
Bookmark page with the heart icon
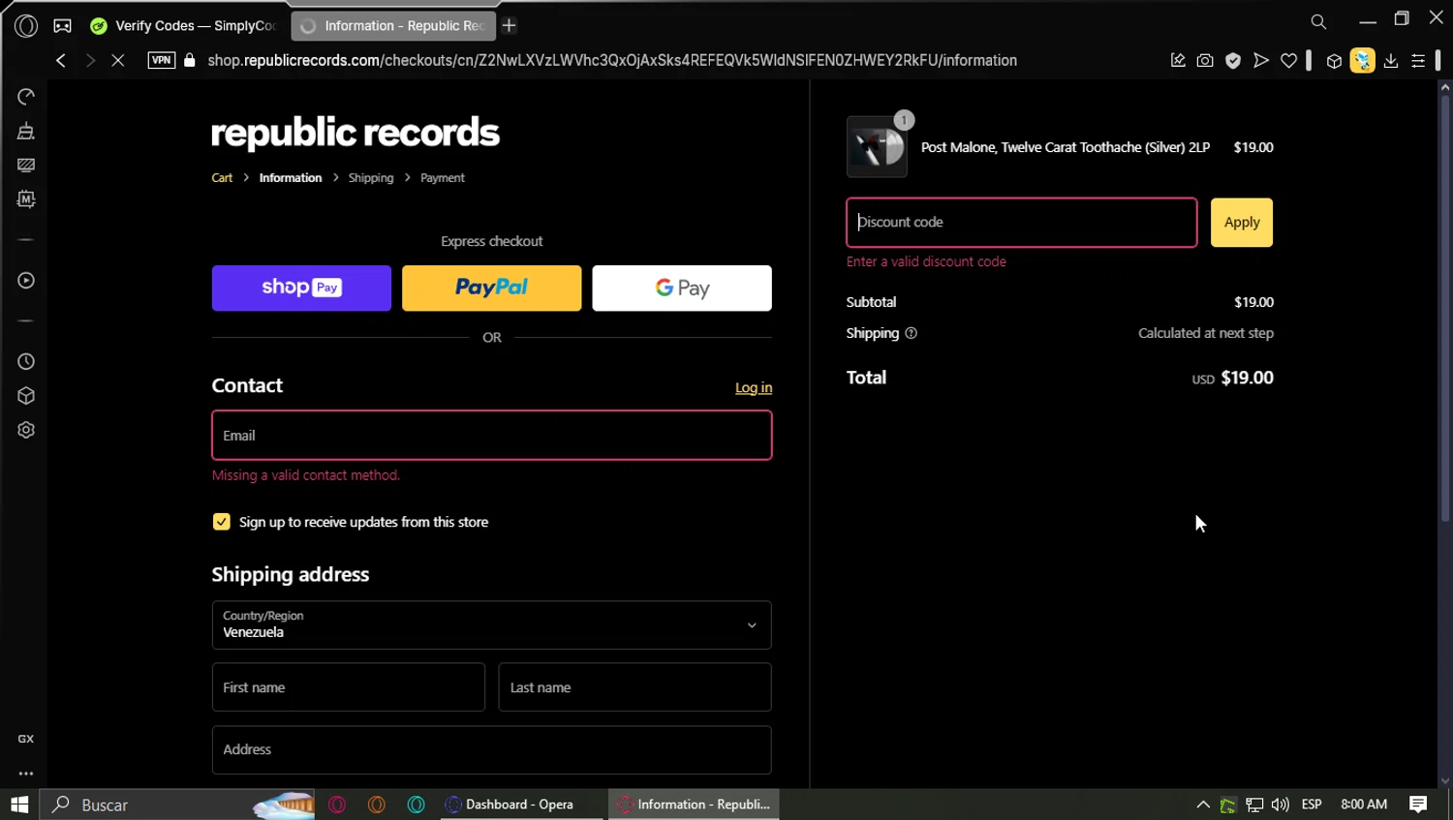tap(1288, 60)
